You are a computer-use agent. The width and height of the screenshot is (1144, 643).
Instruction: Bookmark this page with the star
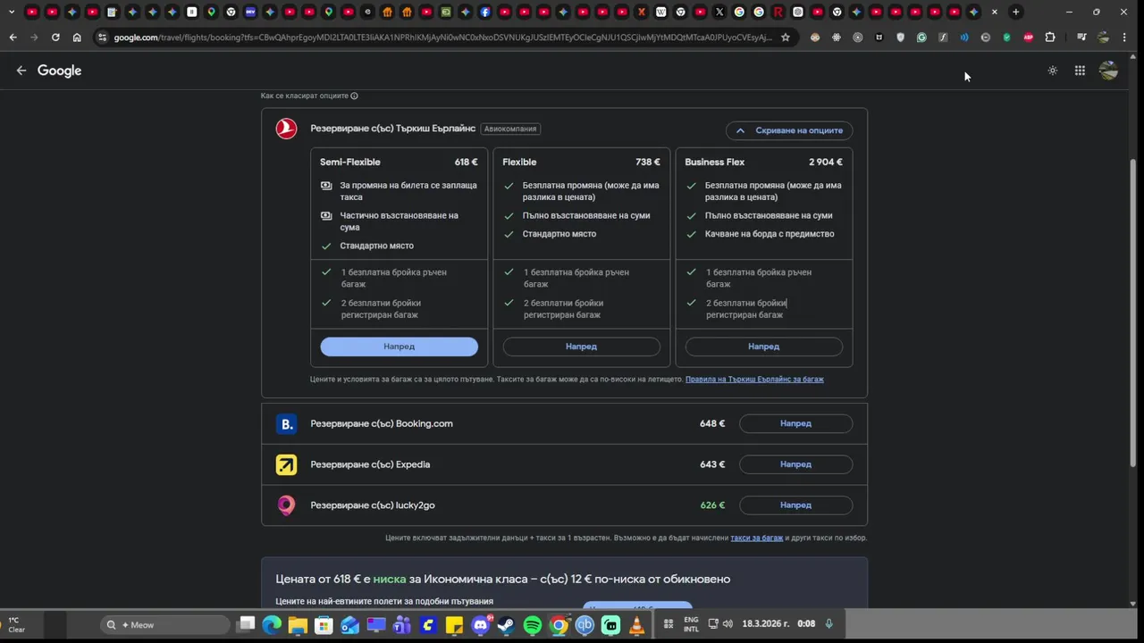[x=786, y=38]
